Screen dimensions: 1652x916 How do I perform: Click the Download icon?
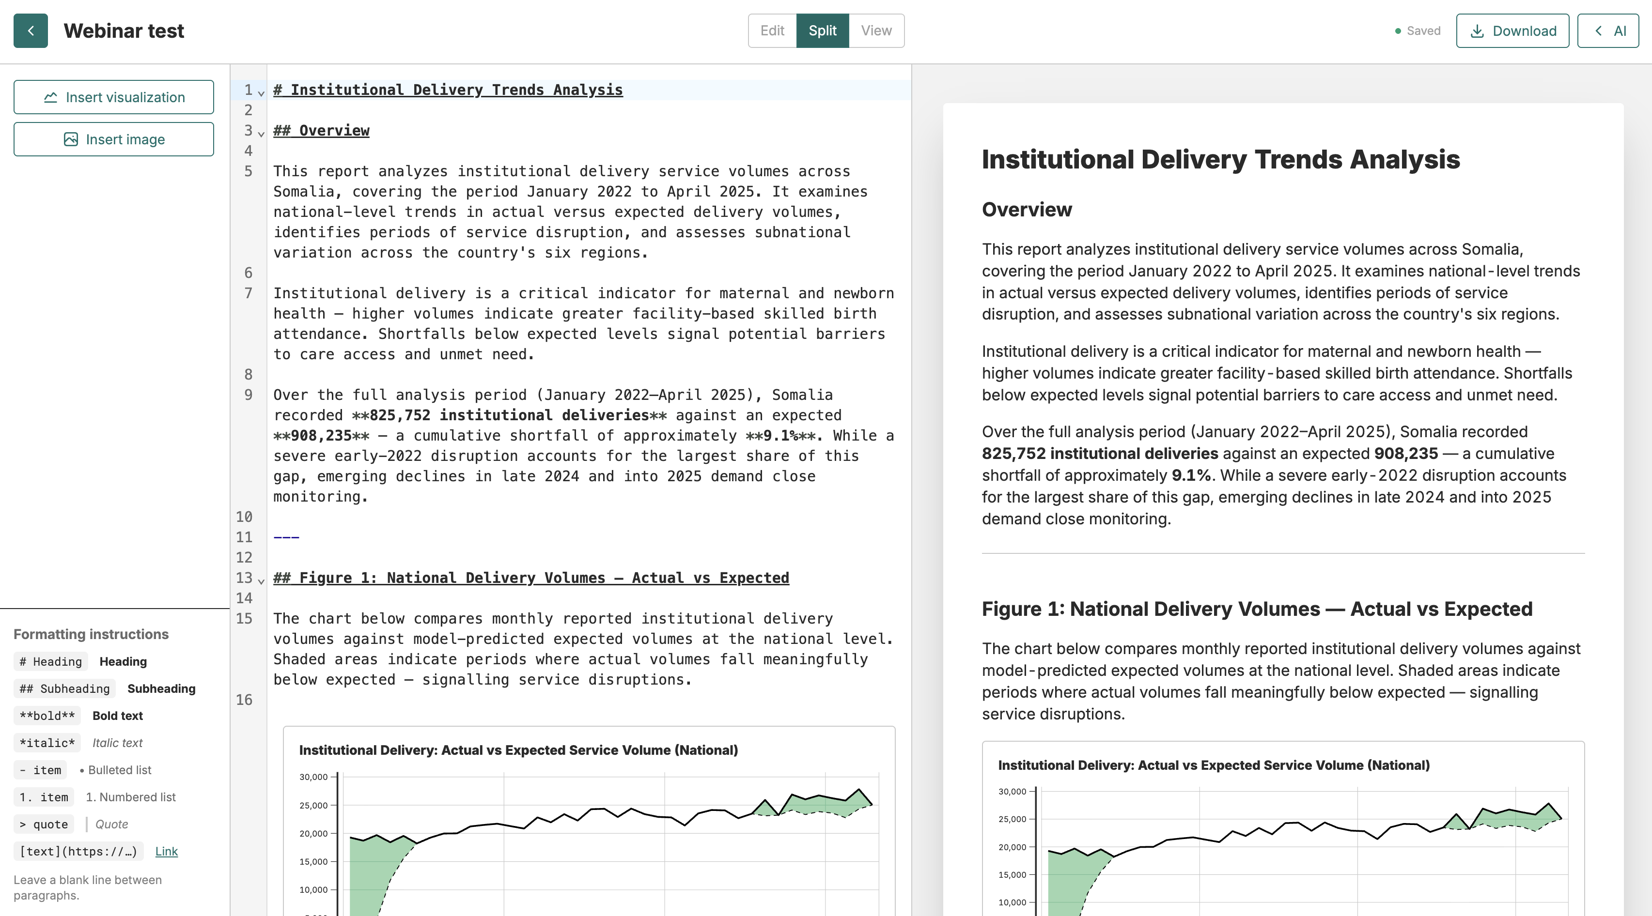[x=1477, y=31]
